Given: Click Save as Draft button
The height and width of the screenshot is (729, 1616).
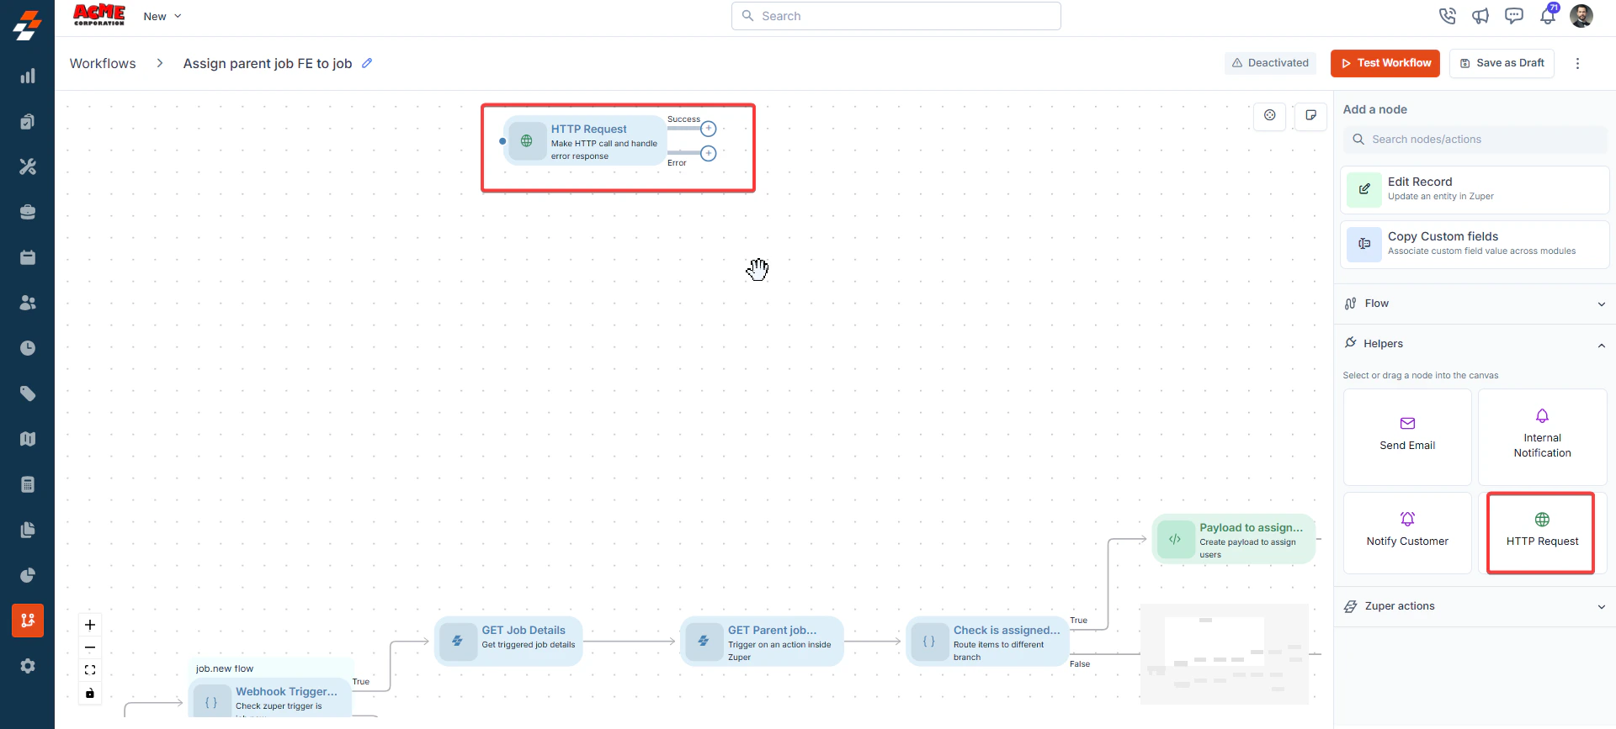Looking at the screenshot, I should (1502, 63).
